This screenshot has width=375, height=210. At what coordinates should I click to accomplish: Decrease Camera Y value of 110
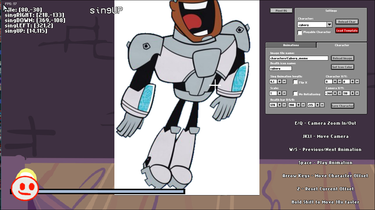(x=357, y=93)
